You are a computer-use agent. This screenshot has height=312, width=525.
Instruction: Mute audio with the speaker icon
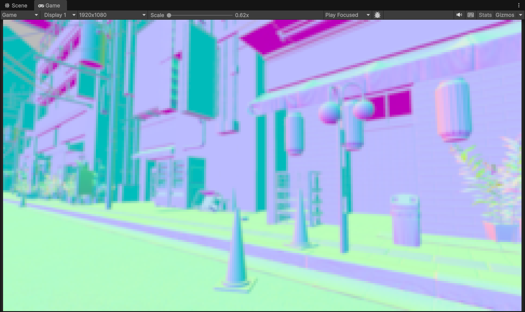tap(459, 15)
